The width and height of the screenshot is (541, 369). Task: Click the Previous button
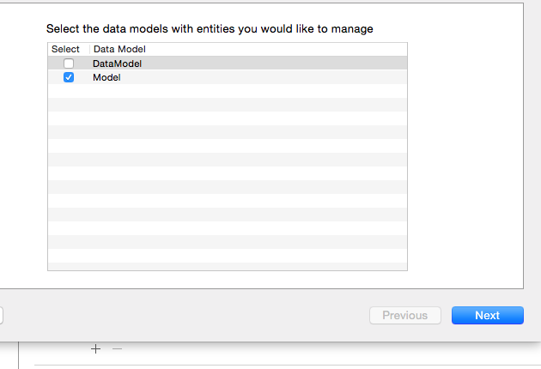pos(405,315)
